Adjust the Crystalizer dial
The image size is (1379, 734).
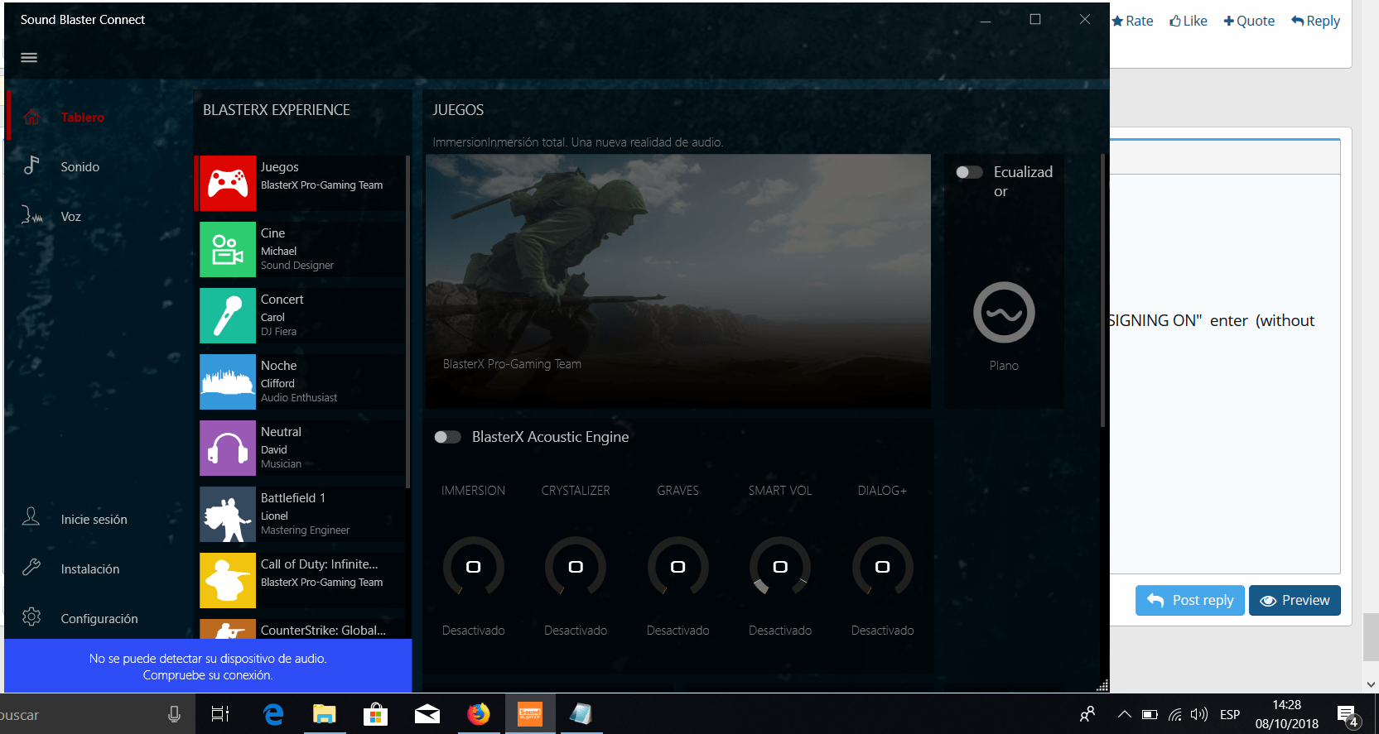tap(576, 567)
